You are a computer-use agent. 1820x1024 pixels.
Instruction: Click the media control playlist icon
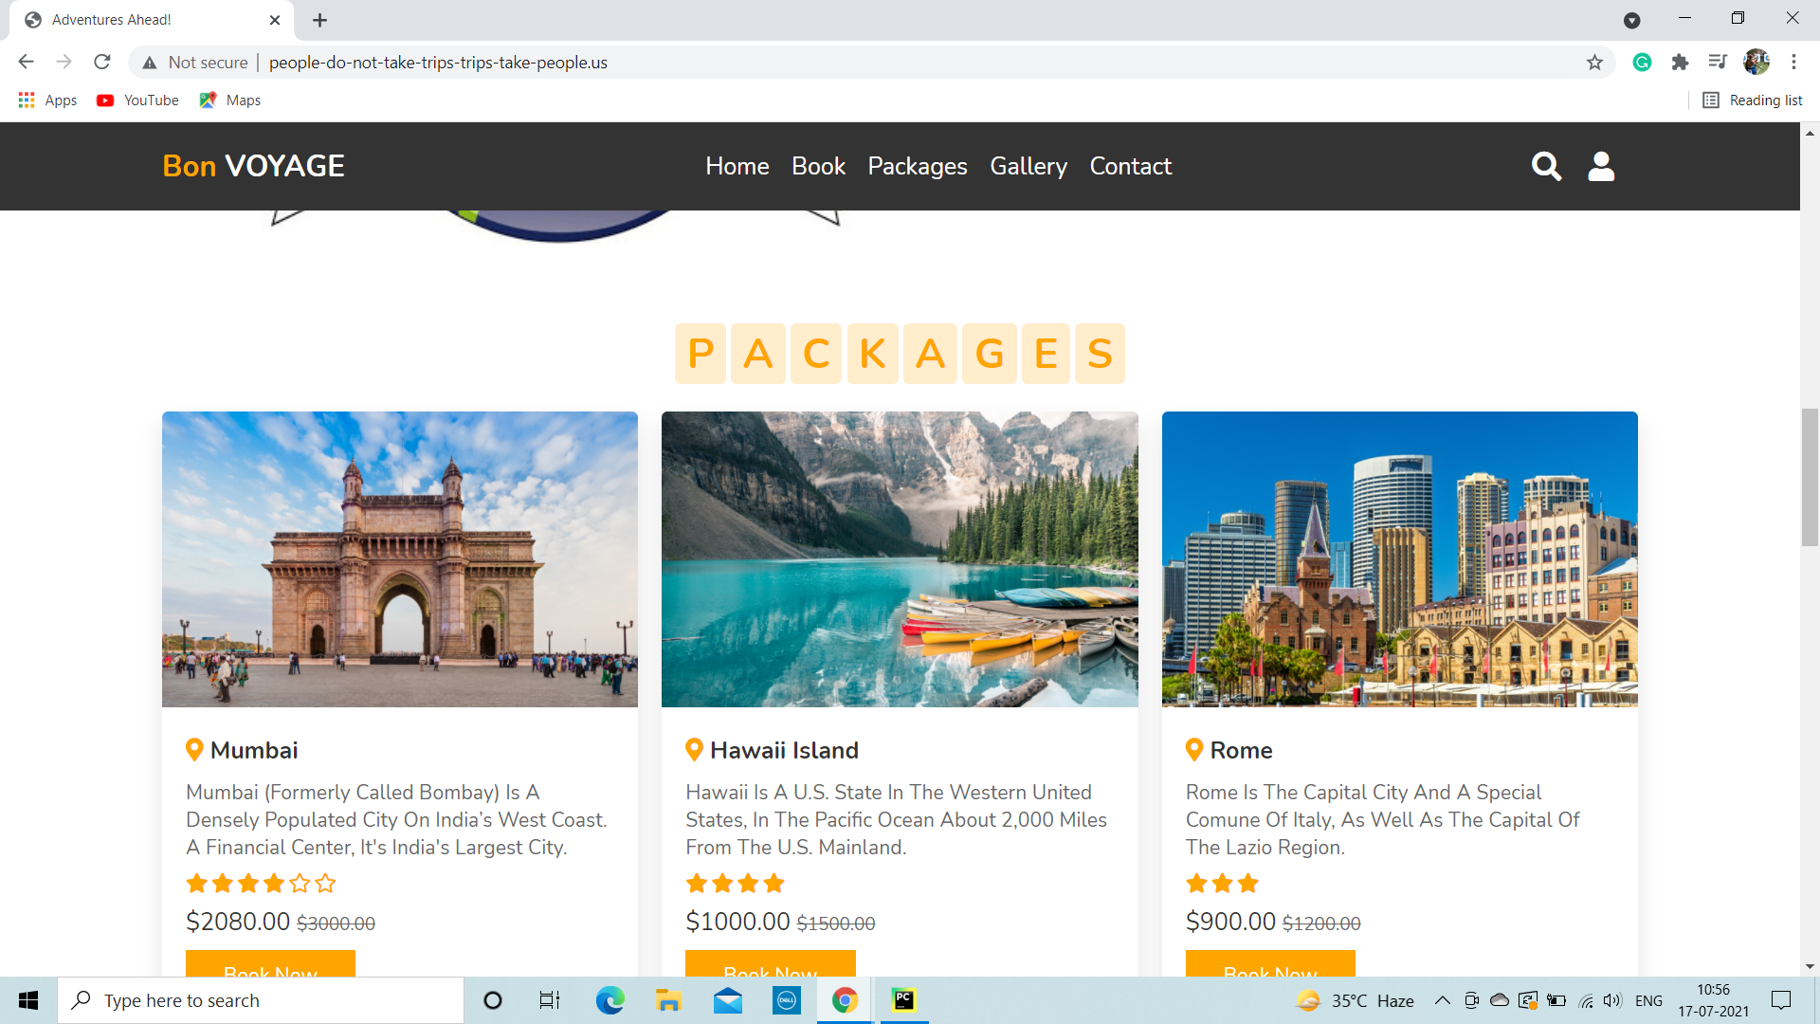[x=1717, y=63]
